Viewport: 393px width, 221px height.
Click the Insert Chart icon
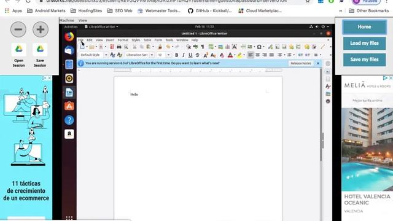227,47
